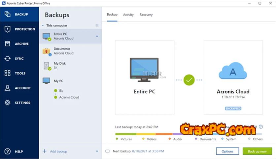Click the Pictures legend label
The height and width of the screenshot is (159, 276).
point(126,139)
